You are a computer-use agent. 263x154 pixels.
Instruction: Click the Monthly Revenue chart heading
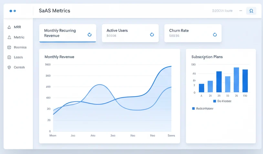tap(59, 57)
